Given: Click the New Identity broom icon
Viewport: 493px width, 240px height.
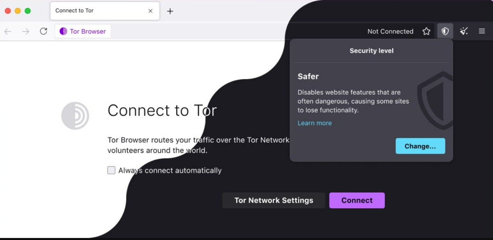Looking at the screenshot, I should tap(464, 31).
